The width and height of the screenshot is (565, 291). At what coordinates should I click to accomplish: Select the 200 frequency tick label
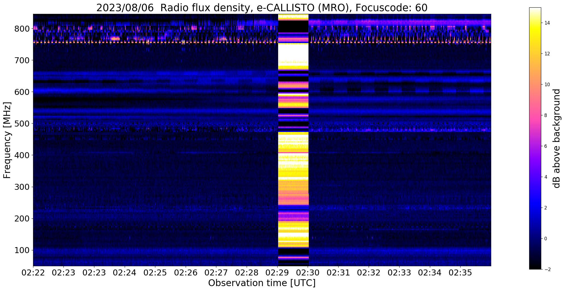click(22, 218)
